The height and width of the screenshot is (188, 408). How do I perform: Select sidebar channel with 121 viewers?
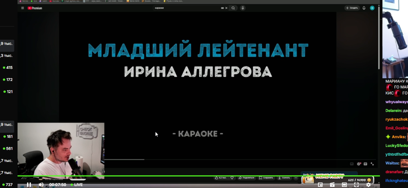tap(7, 91)
